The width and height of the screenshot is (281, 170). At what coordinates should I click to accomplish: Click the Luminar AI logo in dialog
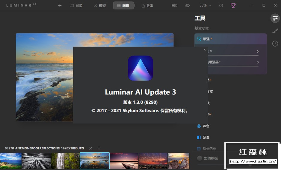140,68
